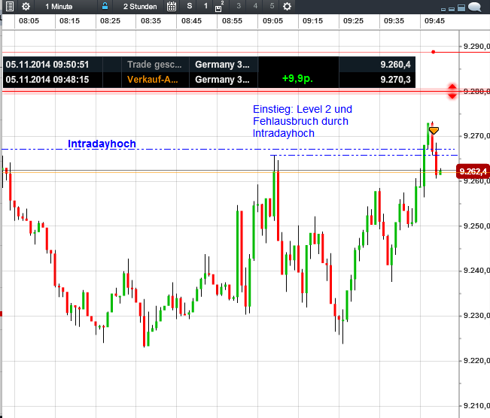Click trade row dated 05.11.2014 09:50:51

(x=208, y=65)
